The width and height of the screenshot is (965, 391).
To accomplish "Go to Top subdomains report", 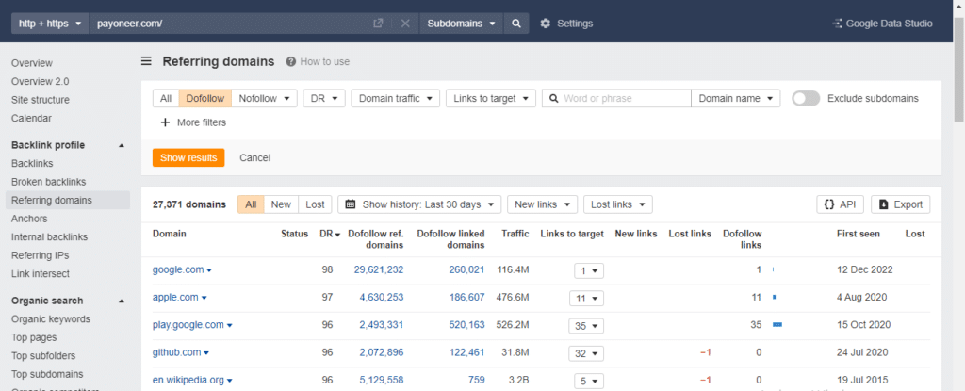I will [x=47, y=374].
